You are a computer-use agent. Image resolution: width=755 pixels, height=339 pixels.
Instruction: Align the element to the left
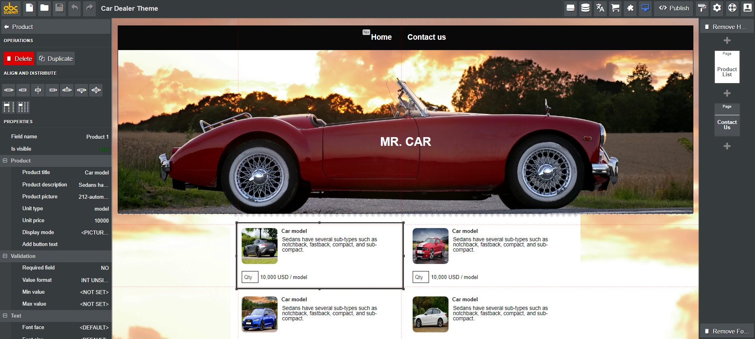click(x=23, y=90)
